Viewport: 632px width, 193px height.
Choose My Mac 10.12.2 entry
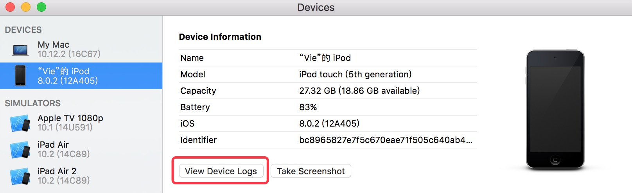point(81,49)
